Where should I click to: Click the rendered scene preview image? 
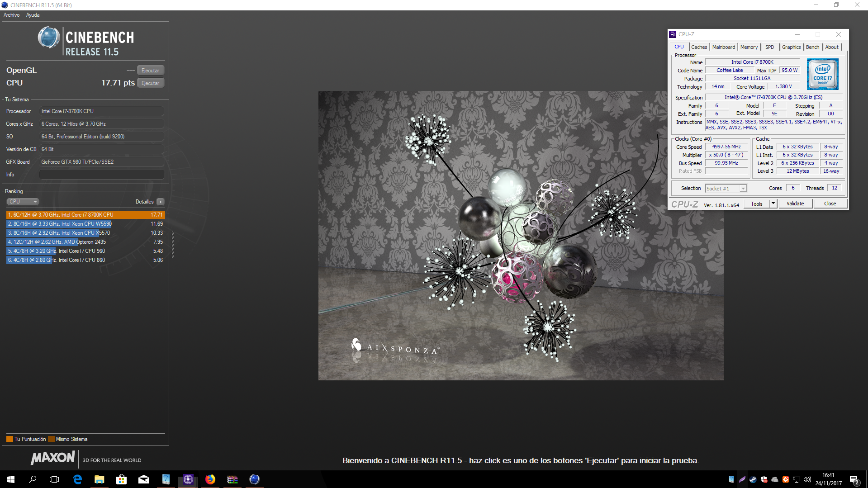521,236
